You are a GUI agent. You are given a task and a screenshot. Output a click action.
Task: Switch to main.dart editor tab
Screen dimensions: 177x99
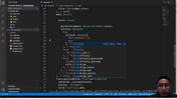pos(46,2)
